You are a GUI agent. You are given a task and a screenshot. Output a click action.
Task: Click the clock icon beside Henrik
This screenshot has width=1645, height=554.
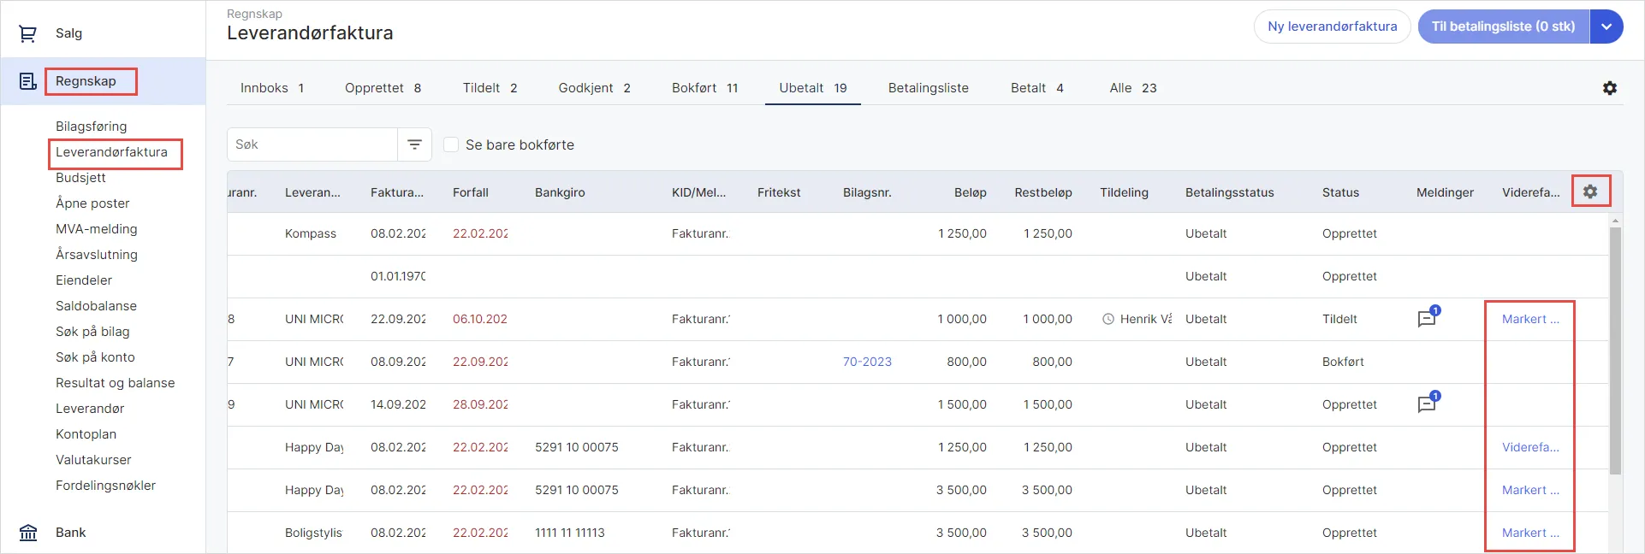1108,319
